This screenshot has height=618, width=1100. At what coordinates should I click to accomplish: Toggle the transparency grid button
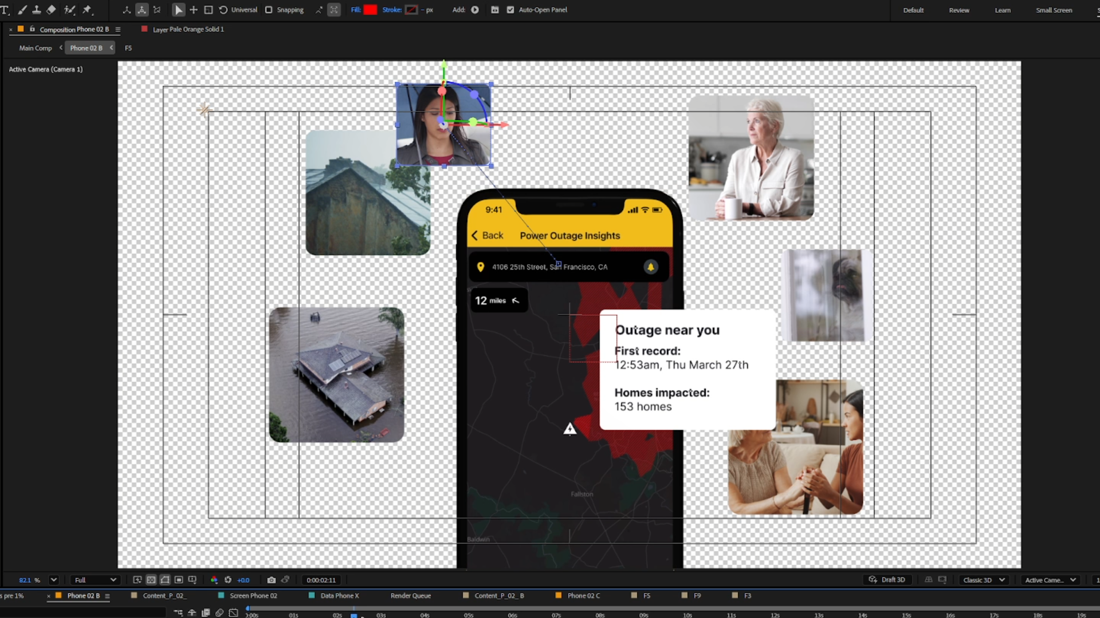click(151, 580)
